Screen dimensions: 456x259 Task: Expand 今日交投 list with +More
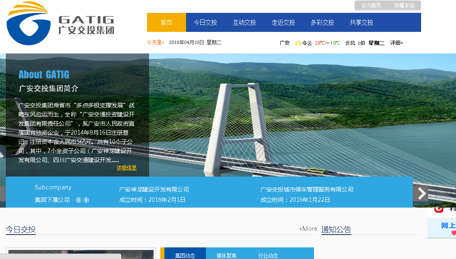point(308,229)
